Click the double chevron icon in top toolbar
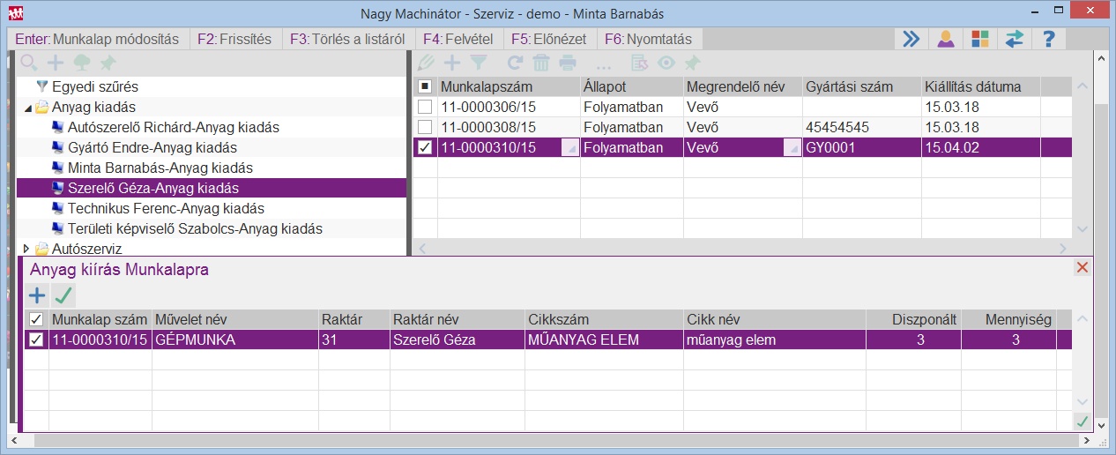1116x455 pixels. (911, 39)
